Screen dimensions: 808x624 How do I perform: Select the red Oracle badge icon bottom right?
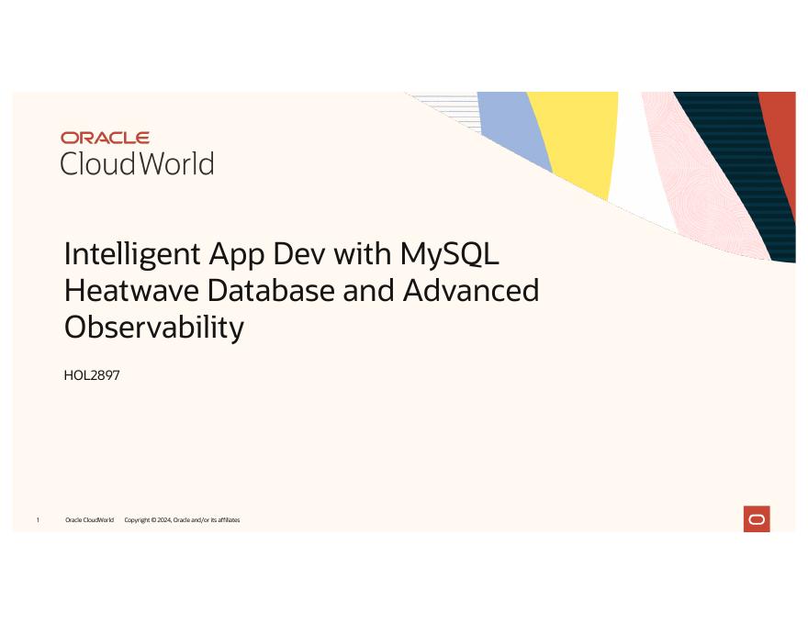[756, 519]
